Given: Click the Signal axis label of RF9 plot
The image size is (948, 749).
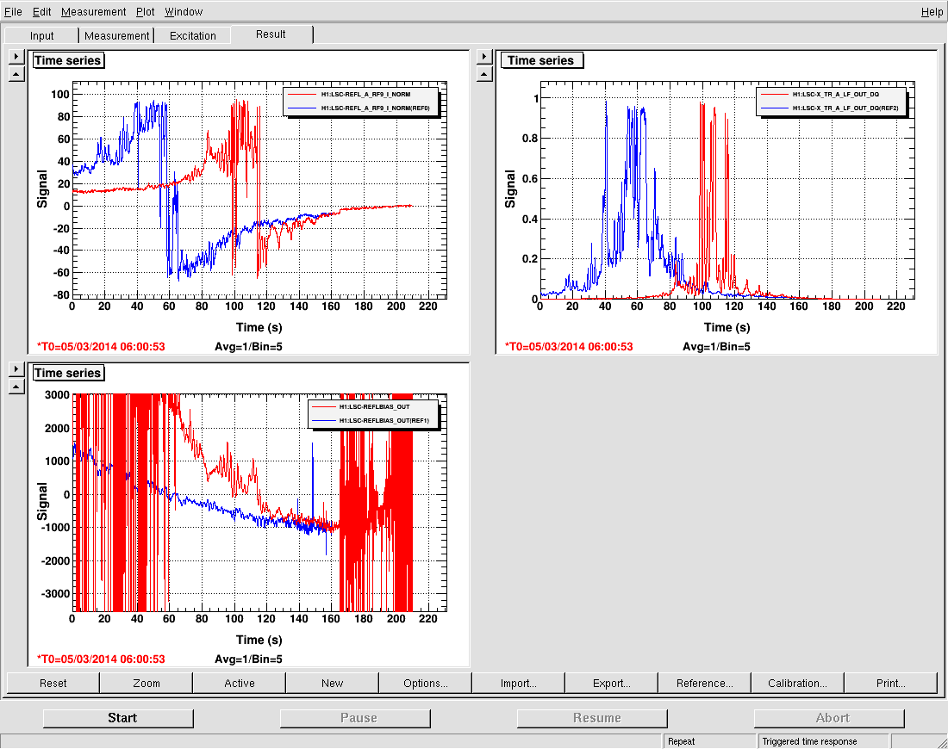Looking at the screenshot, I should (42, 189).
